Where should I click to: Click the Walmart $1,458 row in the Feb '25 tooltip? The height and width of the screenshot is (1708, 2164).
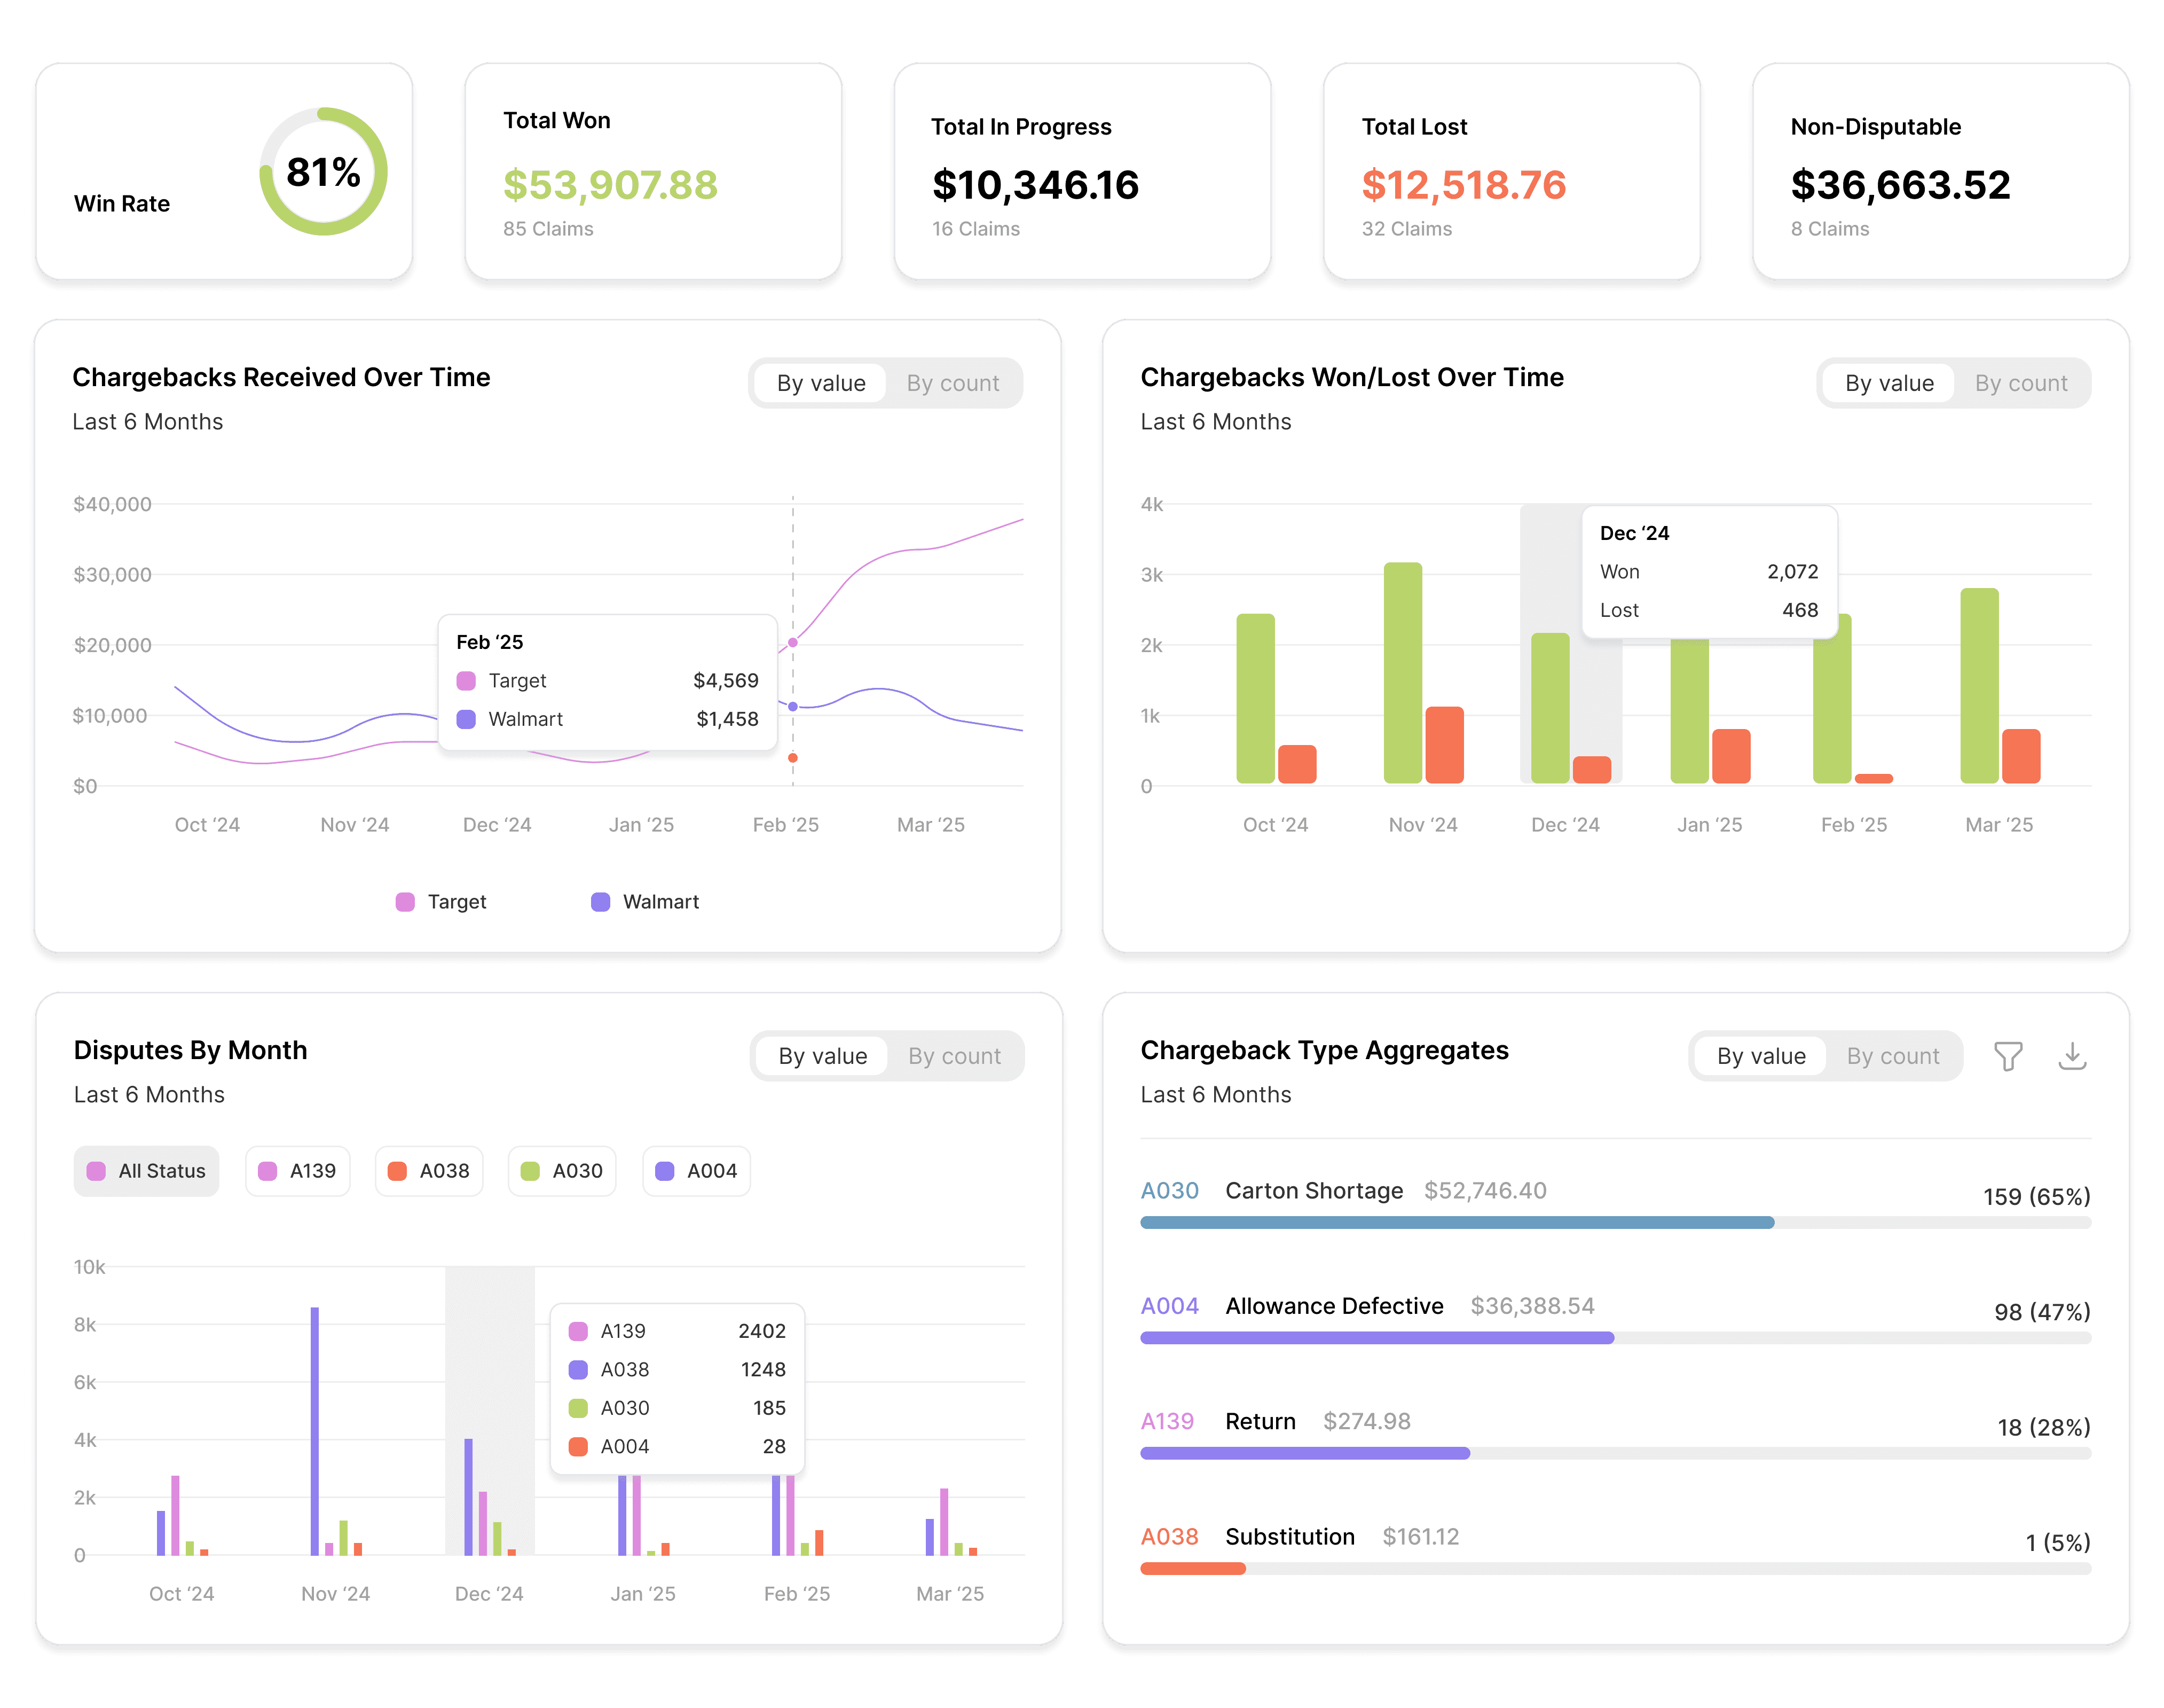pos(607,719)
